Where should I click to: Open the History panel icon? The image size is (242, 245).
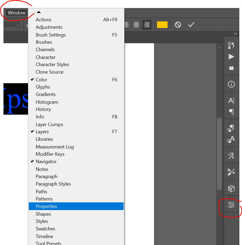231,46
